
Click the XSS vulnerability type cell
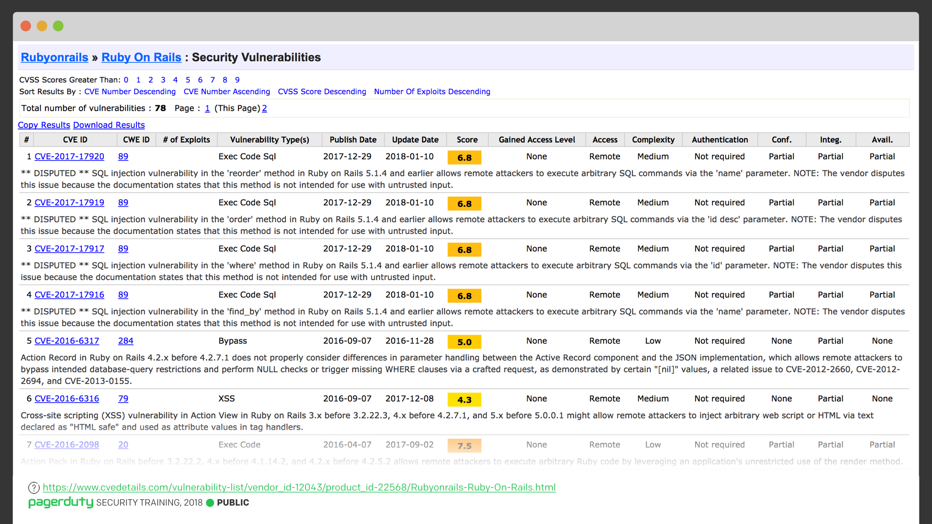(x=227, y=399)
